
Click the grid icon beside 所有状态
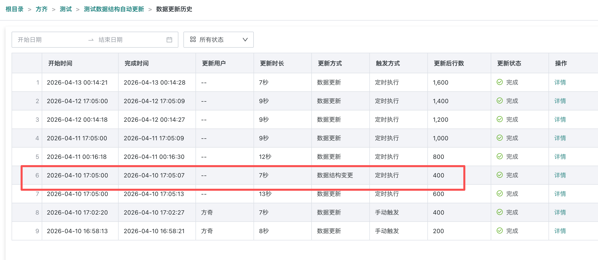193,39
